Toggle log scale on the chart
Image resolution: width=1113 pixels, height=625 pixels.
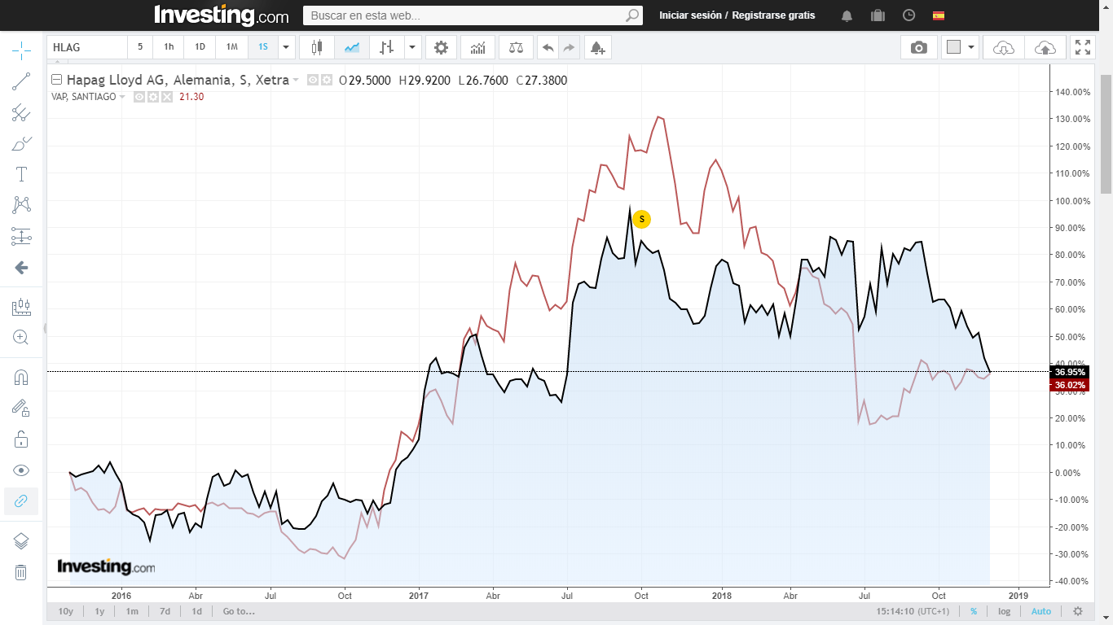1004,611
